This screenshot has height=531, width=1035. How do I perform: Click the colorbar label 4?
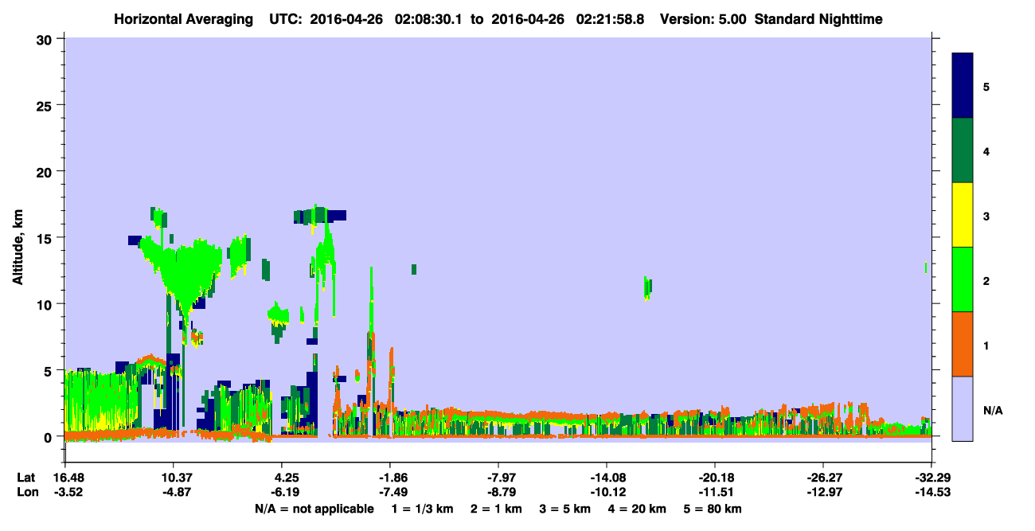(986, 150)
